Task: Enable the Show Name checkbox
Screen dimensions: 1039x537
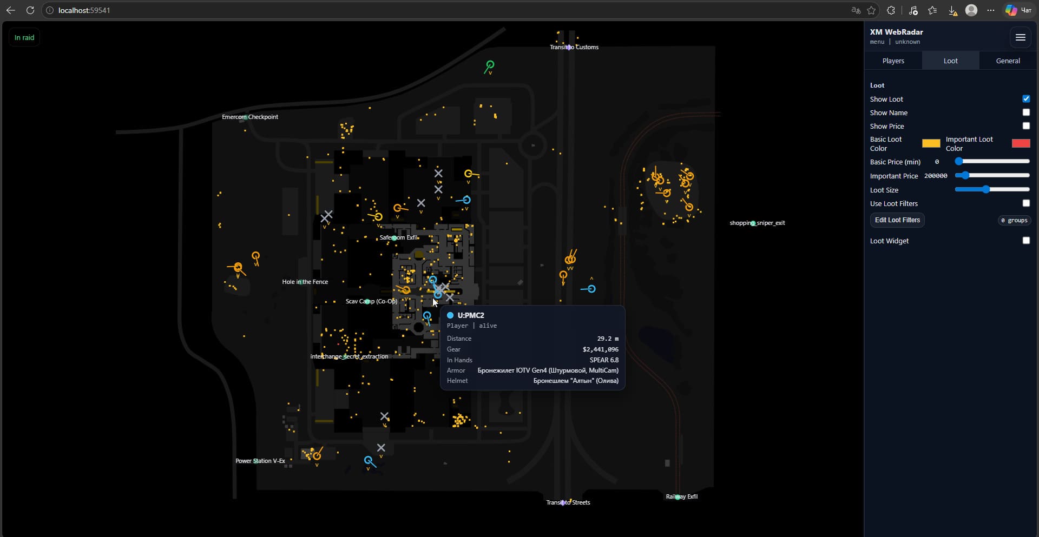Action: tap(1026, 112)
